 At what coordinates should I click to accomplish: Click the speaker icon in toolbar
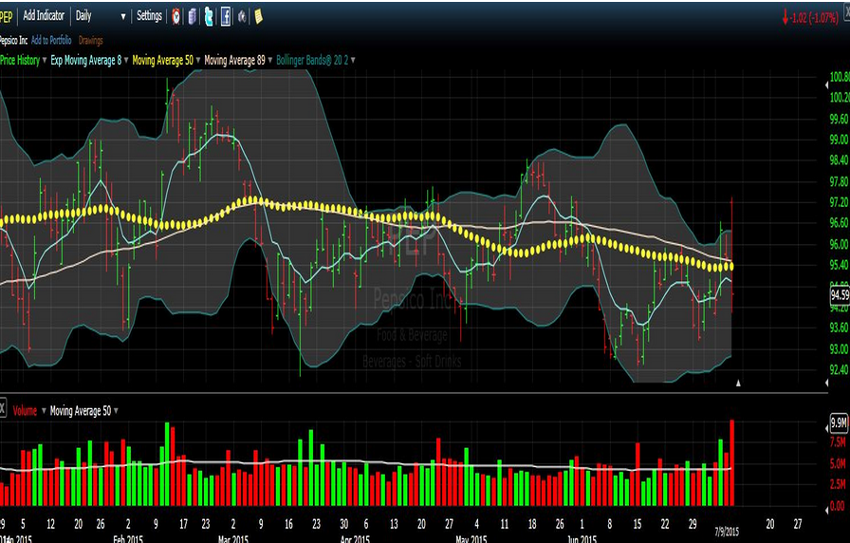tap(242, 16)
